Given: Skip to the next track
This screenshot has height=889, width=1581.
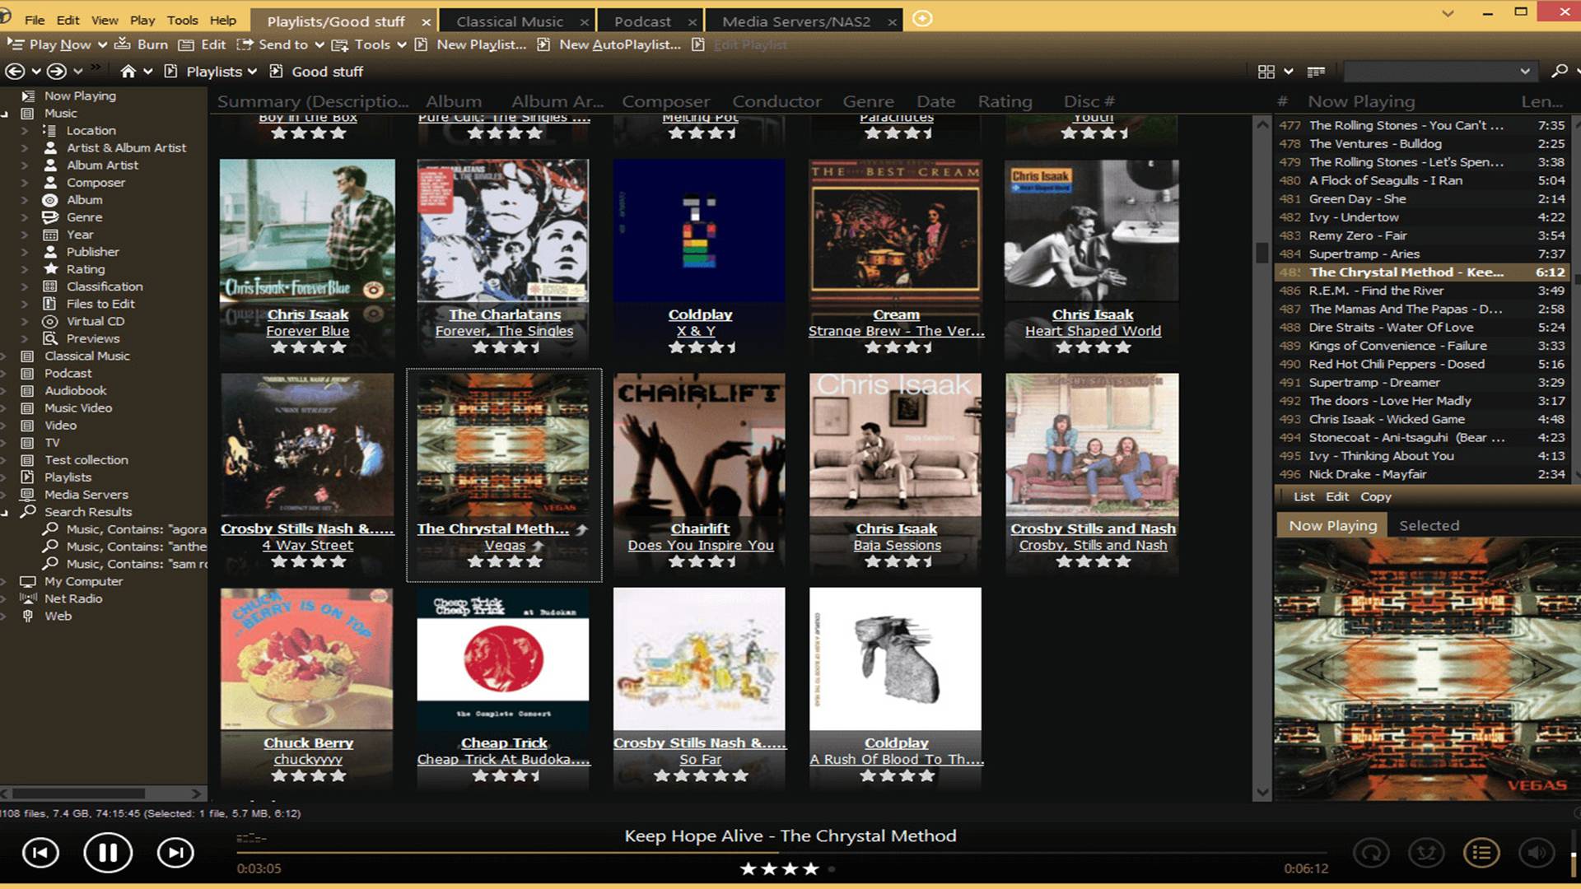Looking at the screenshot, I should point(175,853).
